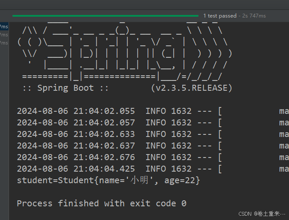Image resolution: width=289 pixels, height=220 pixels.
Task: Click log line with timestamp 21:04:04.425
Action: [x=153, y=169]
